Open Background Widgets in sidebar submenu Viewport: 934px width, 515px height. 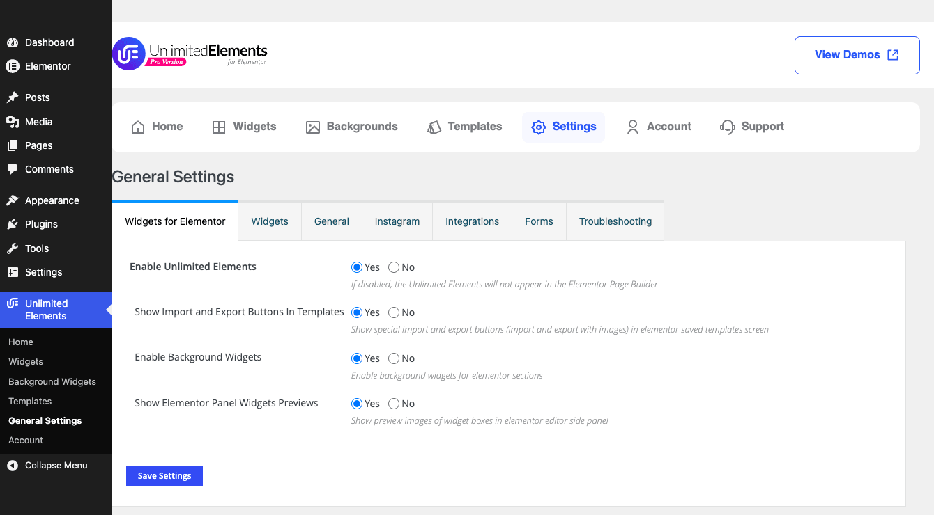point(52,382)
